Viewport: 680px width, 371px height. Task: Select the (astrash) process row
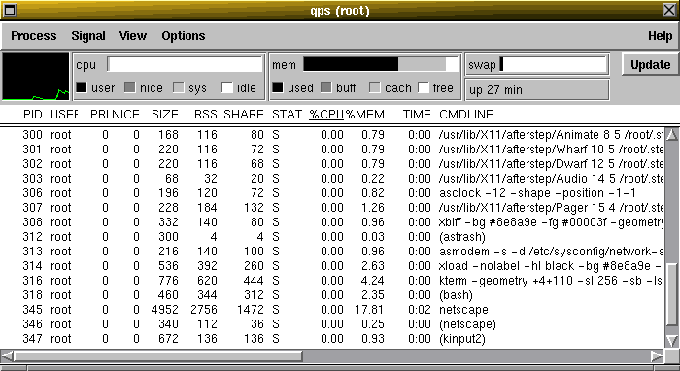click(x=332, y=237)
